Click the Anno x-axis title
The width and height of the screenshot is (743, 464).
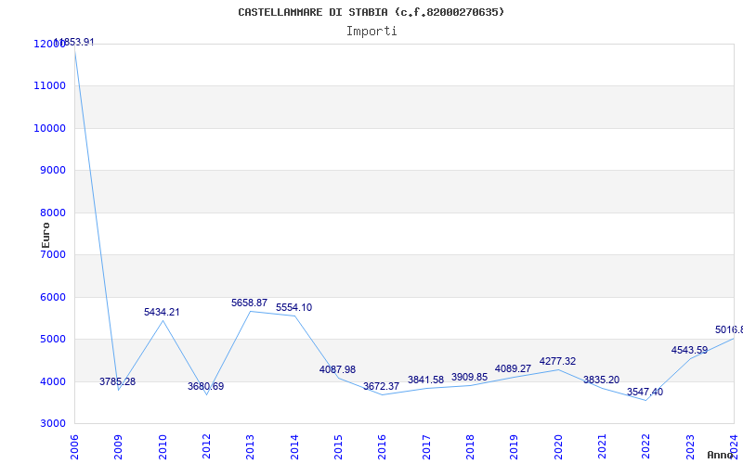point(723,455)
